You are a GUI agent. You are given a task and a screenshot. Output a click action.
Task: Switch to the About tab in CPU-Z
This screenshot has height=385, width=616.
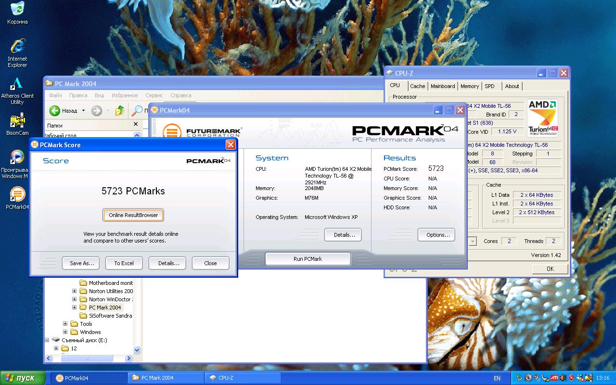[512, 86]
